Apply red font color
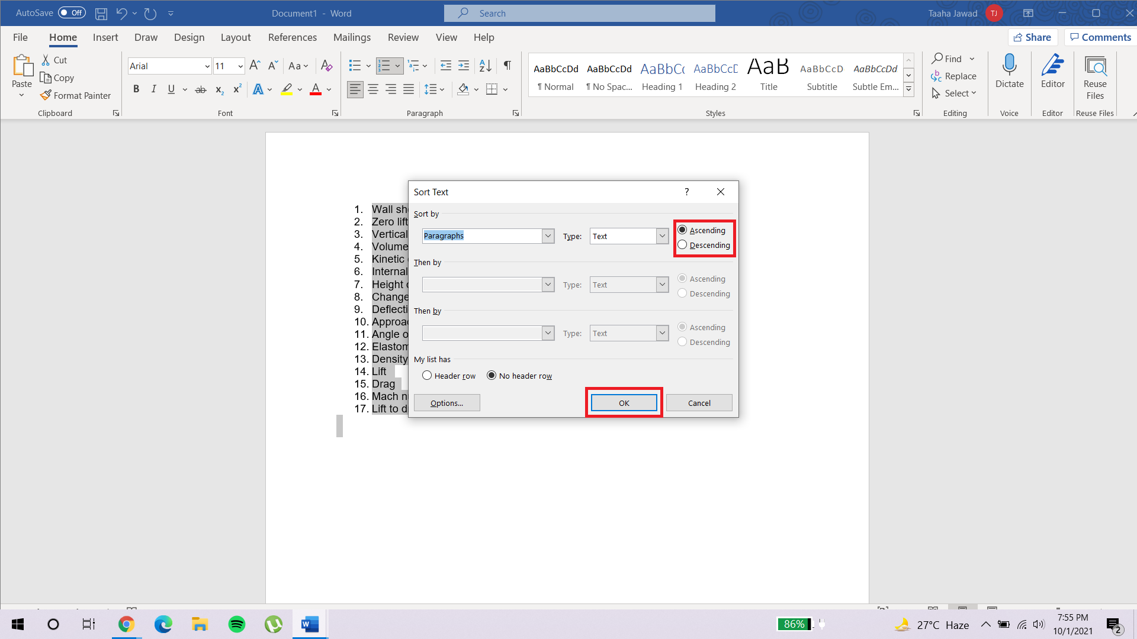 tap(316, 89)
